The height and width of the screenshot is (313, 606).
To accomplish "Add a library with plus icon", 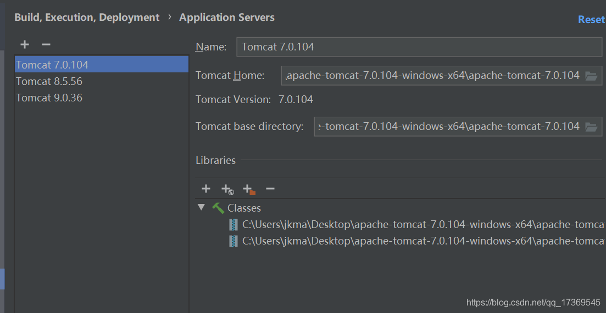I will point(206,189).
